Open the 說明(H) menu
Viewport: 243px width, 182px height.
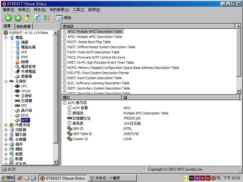point(94,10)
